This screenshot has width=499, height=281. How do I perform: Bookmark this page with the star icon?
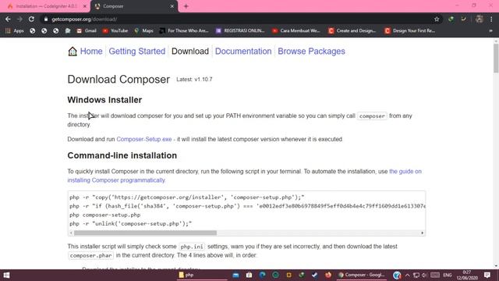[437, 19]
